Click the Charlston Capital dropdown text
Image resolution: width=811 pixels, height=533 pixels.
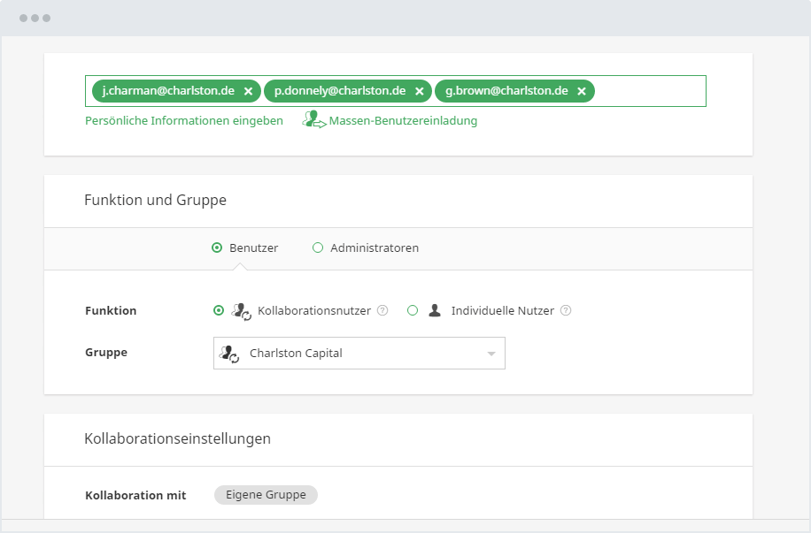(x=296, y=354)
